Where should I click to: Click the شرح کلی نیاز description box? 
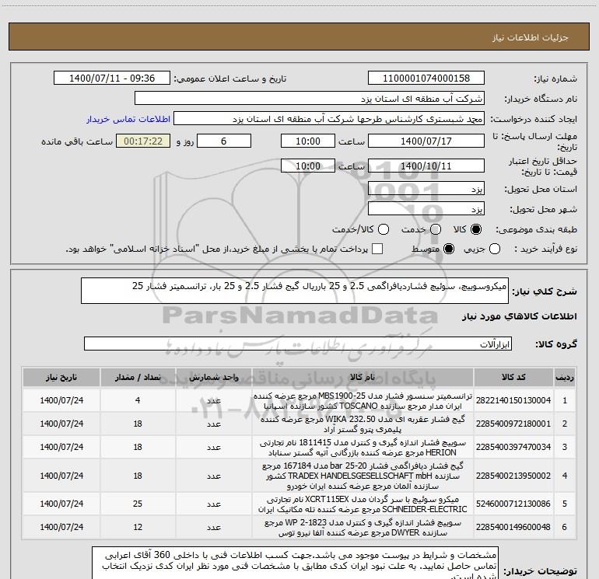pos(295,291)
